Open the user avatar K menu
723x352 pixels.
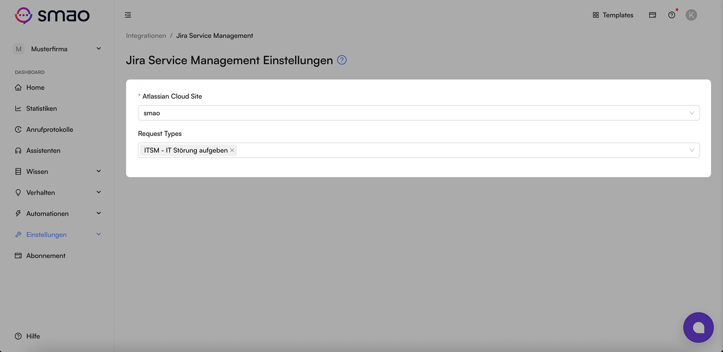[x=691, y=15]
